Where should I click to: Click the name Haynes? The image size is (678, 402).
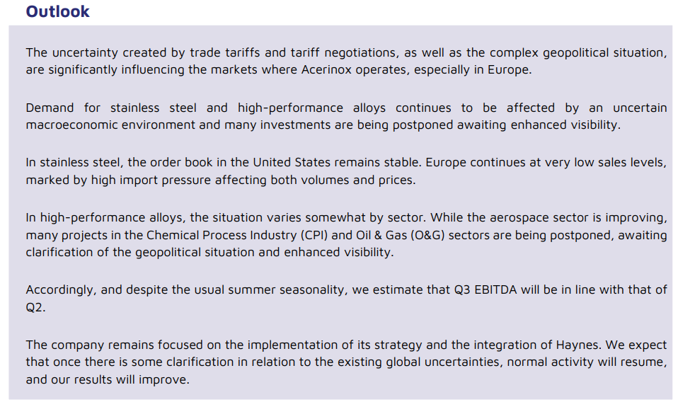[x=578, y=345]
